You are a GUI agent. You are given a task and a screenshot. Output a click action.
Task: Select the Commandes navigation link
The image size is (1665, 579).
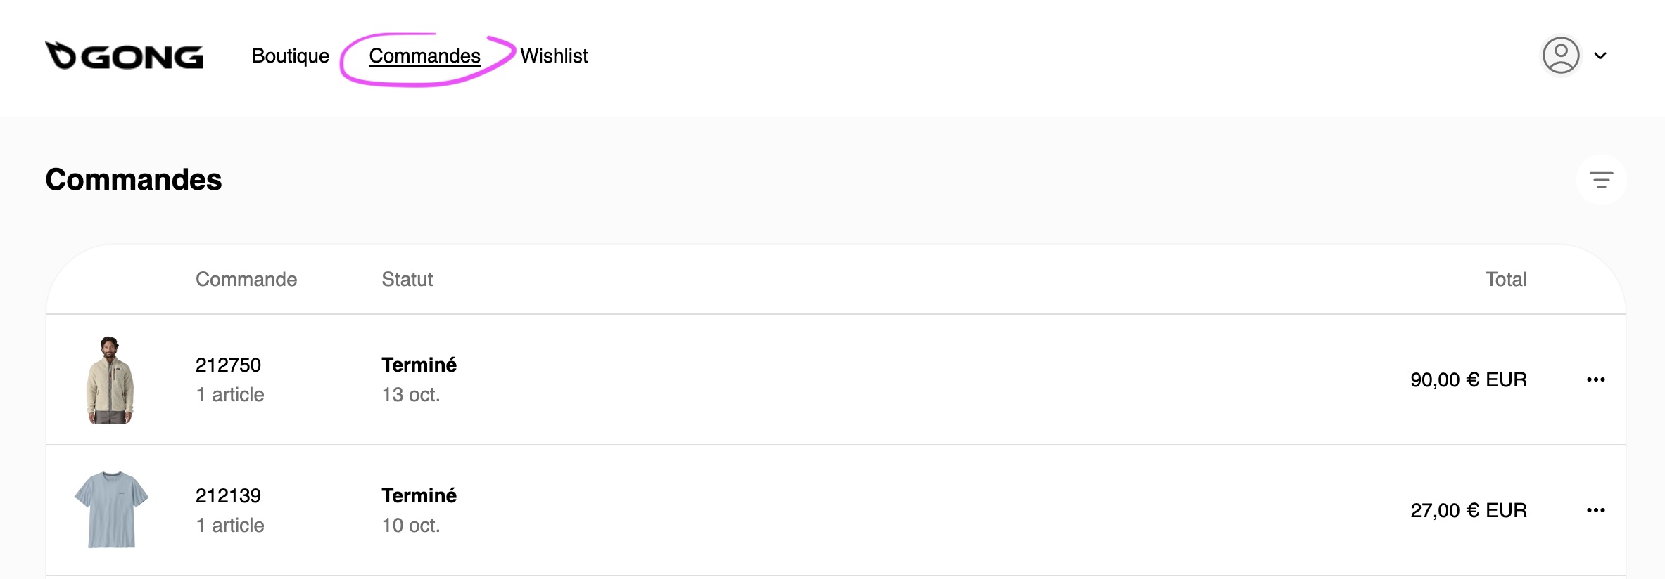[x=424, y=56]
